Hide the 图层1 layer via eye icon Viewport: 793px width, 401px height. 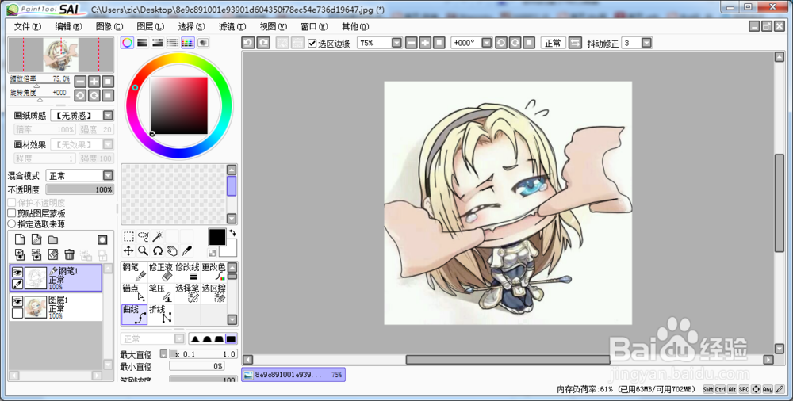pos(17,301)
